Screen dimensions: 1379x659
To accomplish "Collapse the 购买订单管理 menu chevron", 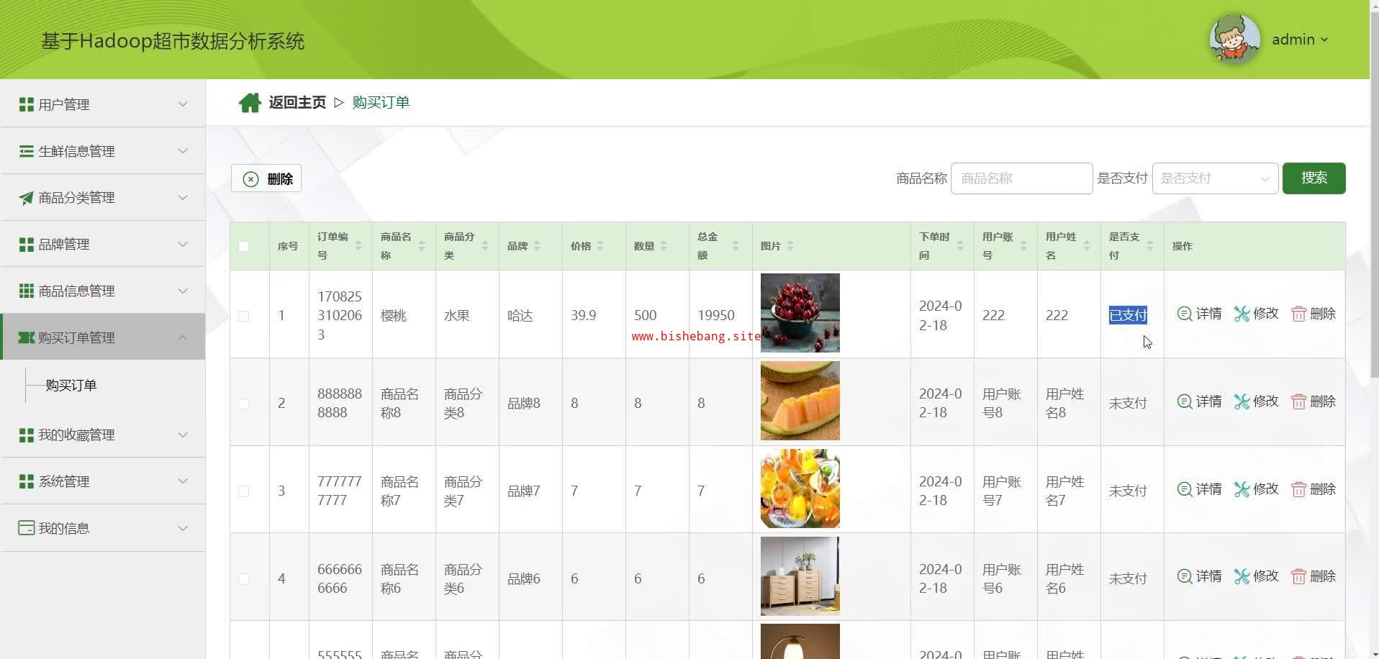I will pyautogui.click(x=183, y=337).
